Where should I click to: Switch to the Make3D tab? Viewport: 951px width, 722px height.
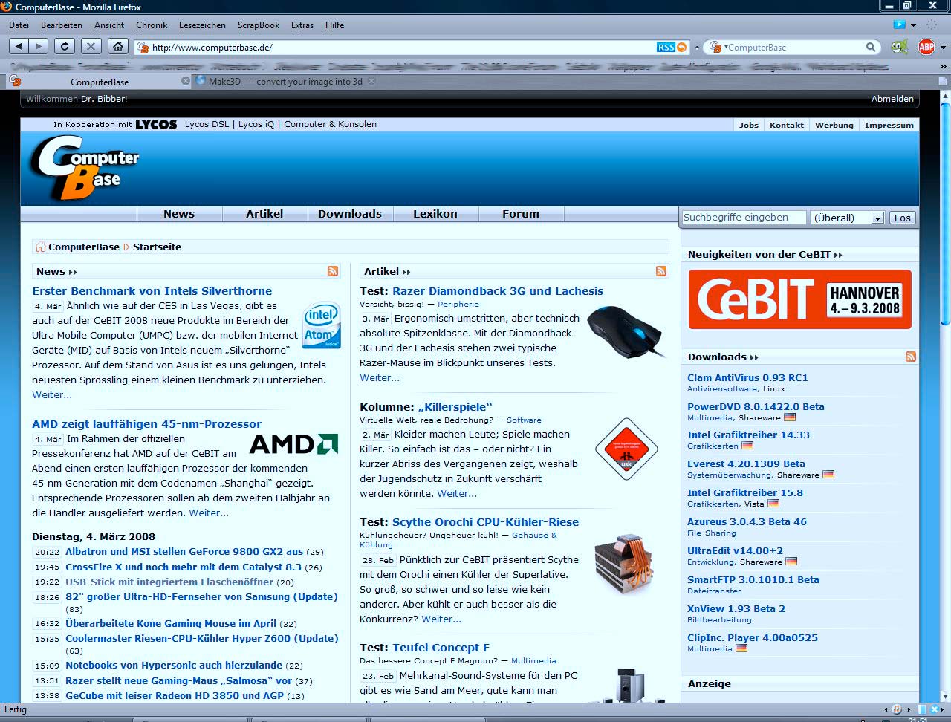point(285,82)
